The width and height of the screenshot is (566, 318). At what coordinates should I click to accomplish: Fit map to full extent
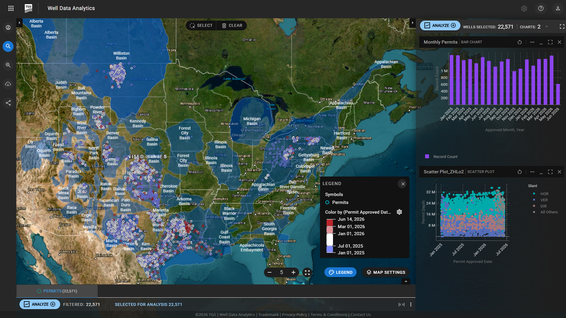coord(307,273)
